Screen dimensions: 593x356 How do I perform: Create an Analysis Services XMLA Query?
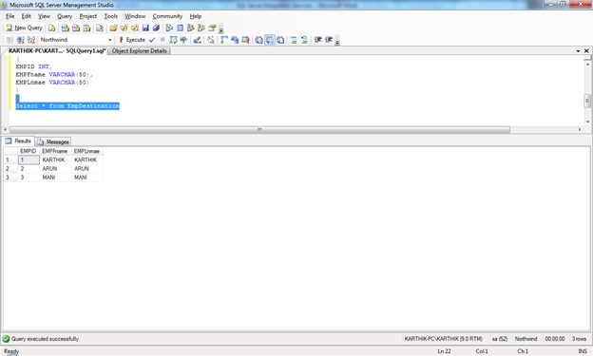[x=86, y=28]
